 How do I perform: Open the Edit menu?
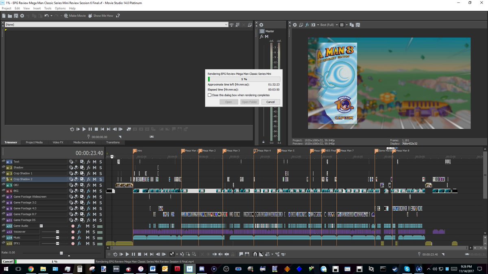click(17, 8)
